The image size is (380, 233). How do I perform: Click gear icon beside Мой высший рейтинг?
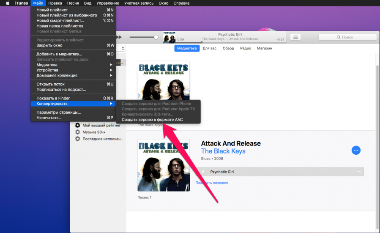coord(77,125)
